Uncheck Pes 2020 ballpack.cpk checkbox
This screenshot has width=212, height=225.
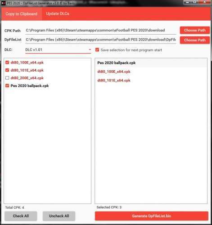[7, 85]
